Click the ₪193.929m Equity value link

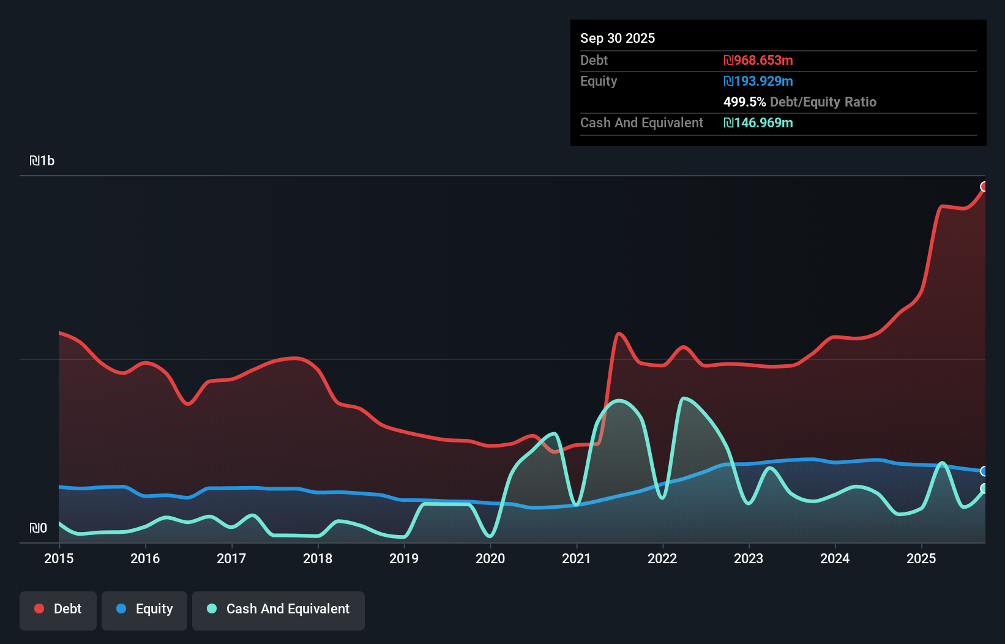tap(758, 81)
